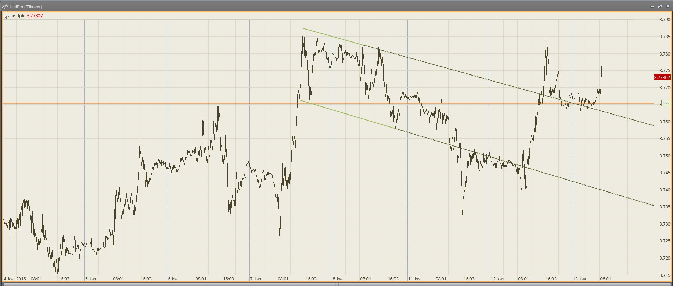Click the chart icon beside the UsdPln title
Screen dimensions: 673x286
[5, 7]
